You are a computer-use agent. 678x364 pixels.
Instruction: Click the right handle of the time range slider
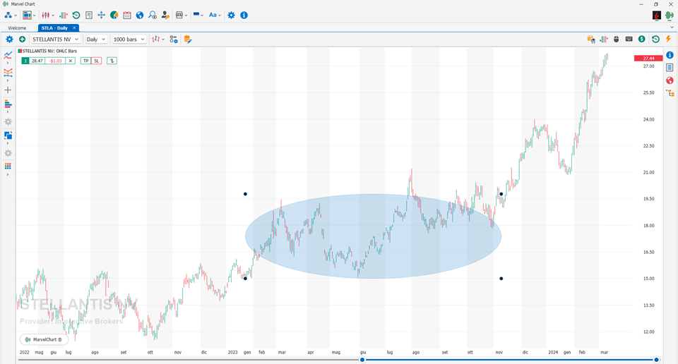(x=656, y=360)
